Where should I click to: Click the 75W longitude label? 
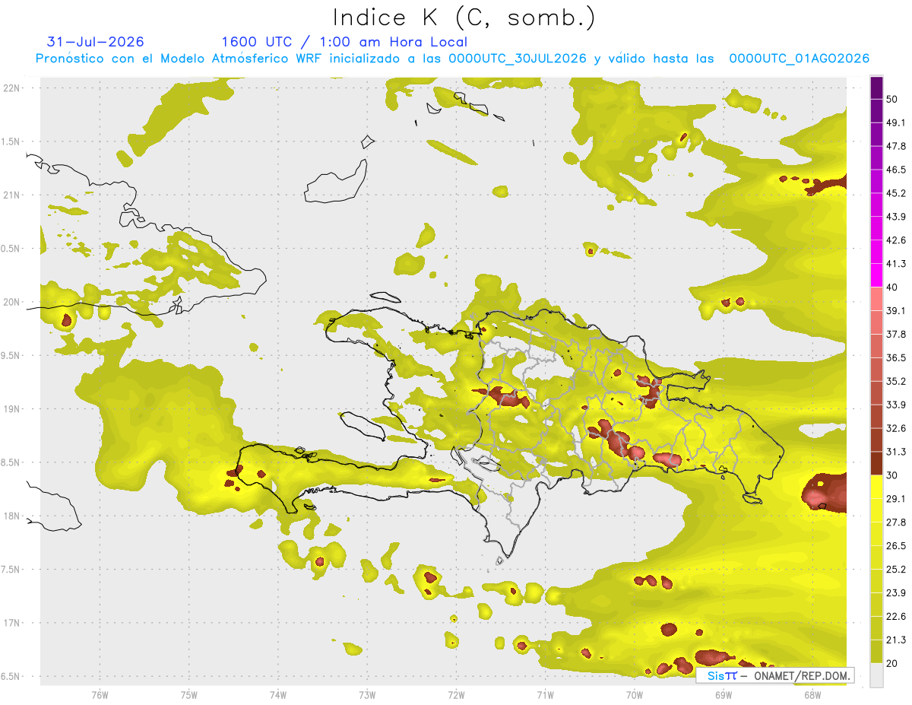tap(189, 695)
